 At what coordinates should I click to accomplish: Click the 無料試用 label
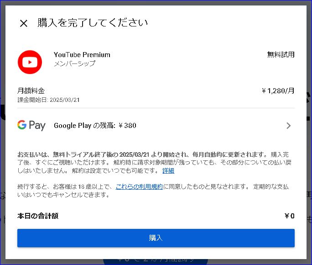281,54
